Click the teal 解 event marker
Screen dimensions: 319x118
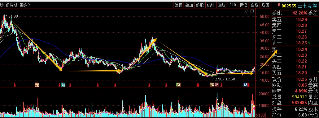[63, 85]
